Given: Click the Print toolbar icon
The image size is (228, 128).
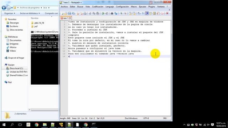Looking at the screenshot, I should [85, 14].
